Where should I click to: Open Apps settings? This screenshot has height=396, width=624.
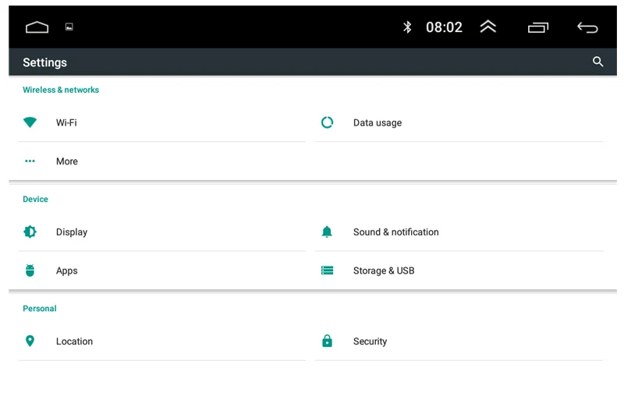(162, 270)
